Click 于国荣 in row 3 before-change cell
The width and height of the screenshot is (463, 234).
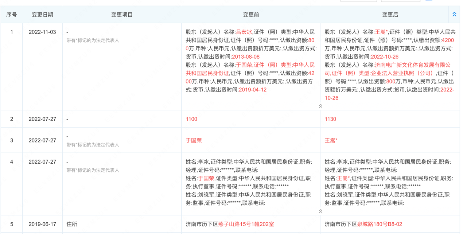click(x=194, y=140)
